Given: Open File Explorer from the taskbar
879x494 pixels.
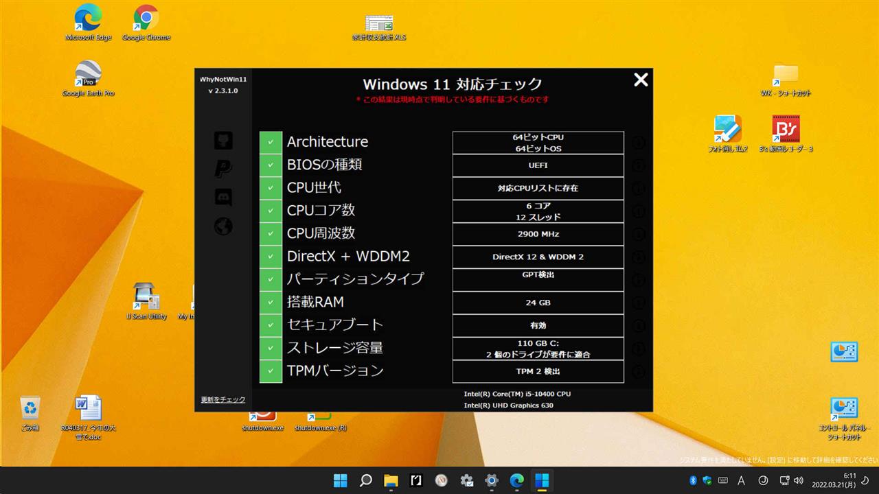Looking at the screenshot, I should tap(391, 480).
